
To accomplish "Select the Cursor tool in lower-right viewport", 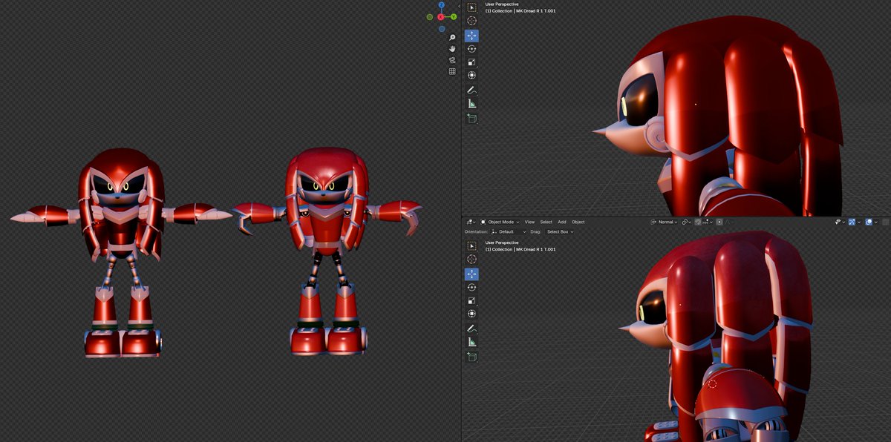I will click(471, 259).
